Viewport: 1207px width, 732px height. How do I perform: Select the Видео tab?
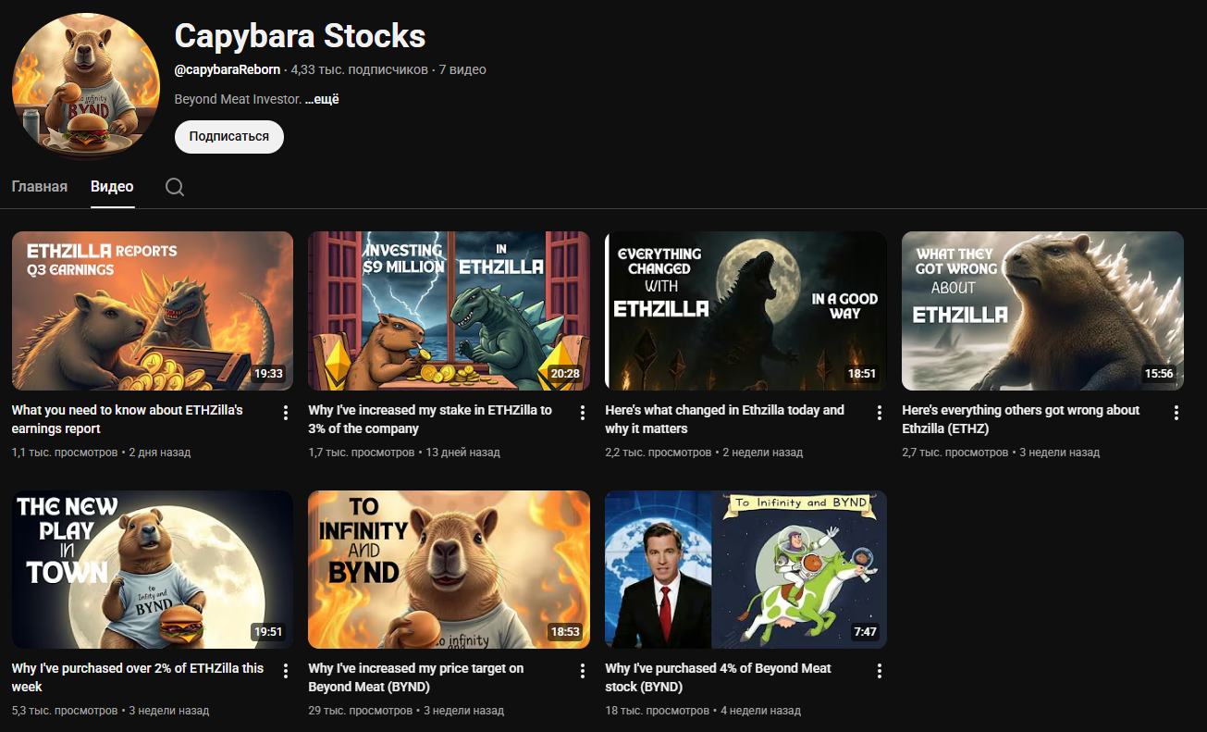(112, 187)
